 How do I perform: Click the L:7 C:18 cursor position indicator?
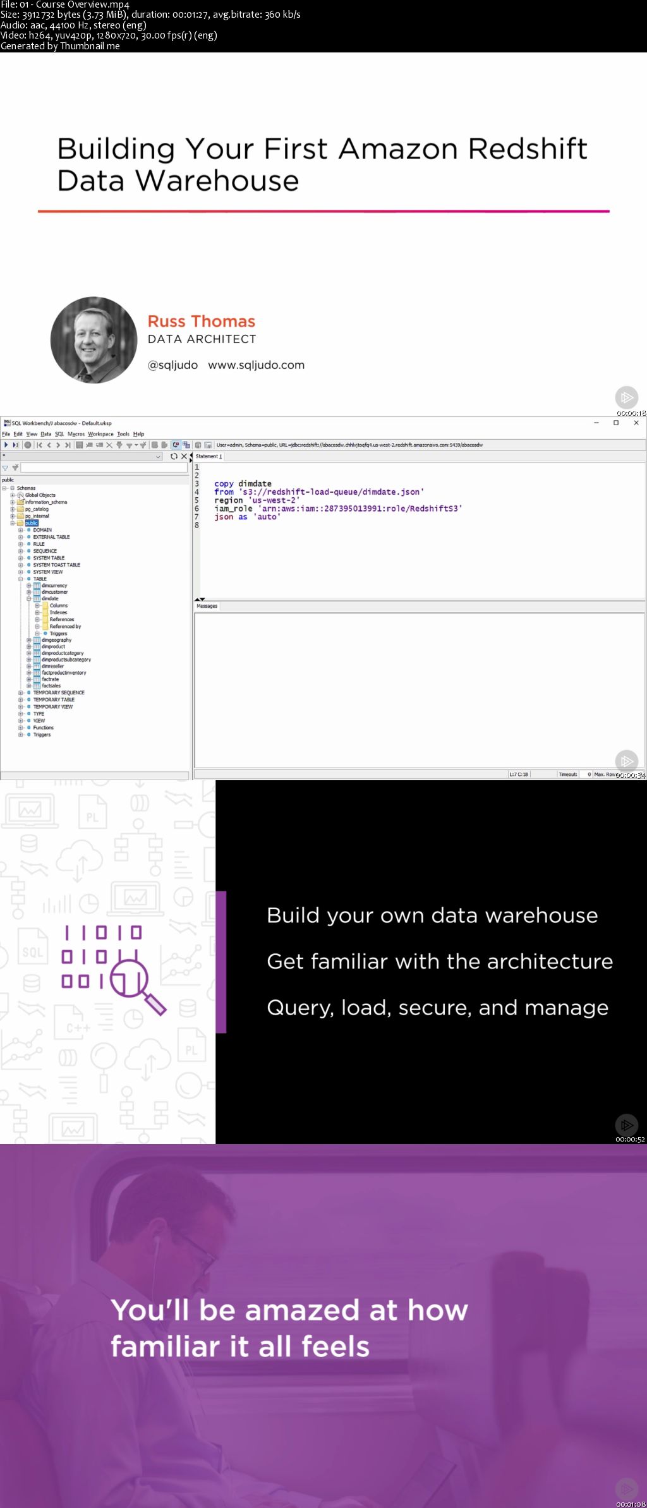[x=519, y=774]
